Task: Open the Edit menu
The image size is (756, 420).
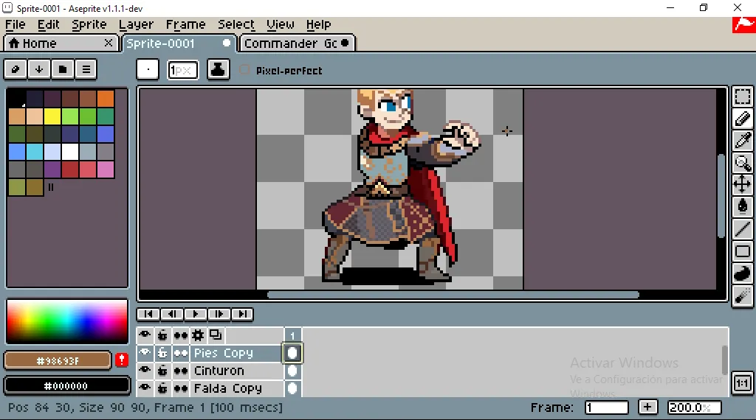Action: [x=48, y=24]
